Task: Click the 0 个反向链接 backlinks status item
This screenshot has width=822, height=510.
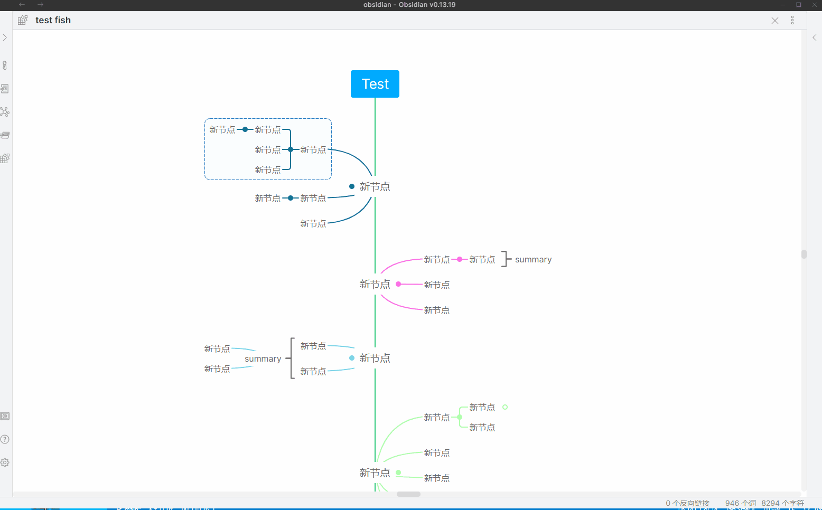Action: coord(687,503)
